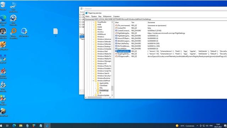Click the ContactFSS string value icon
Viewport: 227px width, 128px height.
pyautogui.click(x=116, y=28)
